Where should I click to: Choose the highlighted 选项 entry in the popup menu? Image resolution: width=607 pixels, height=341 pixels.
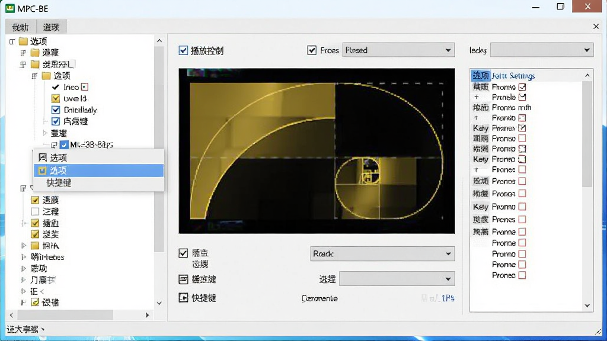pos(99,170)
